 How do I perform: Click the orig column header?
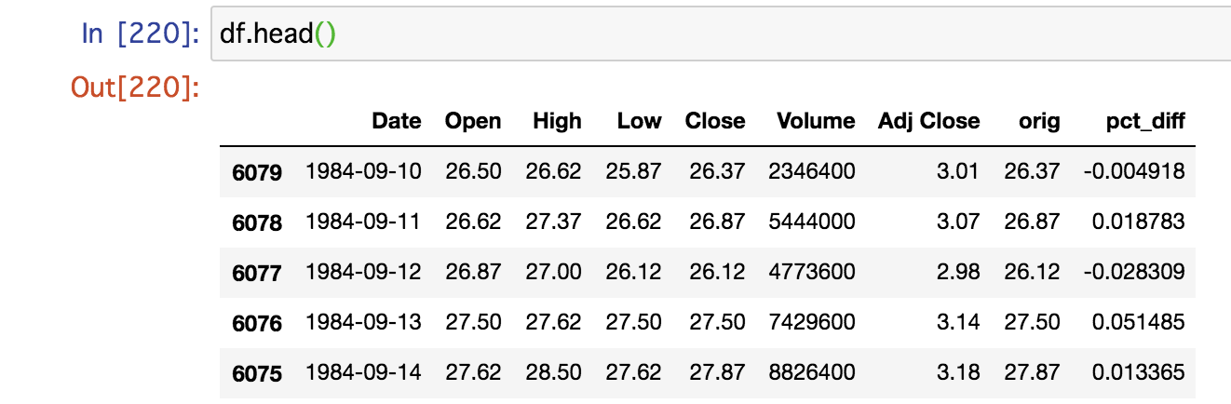click(1038, 121)
